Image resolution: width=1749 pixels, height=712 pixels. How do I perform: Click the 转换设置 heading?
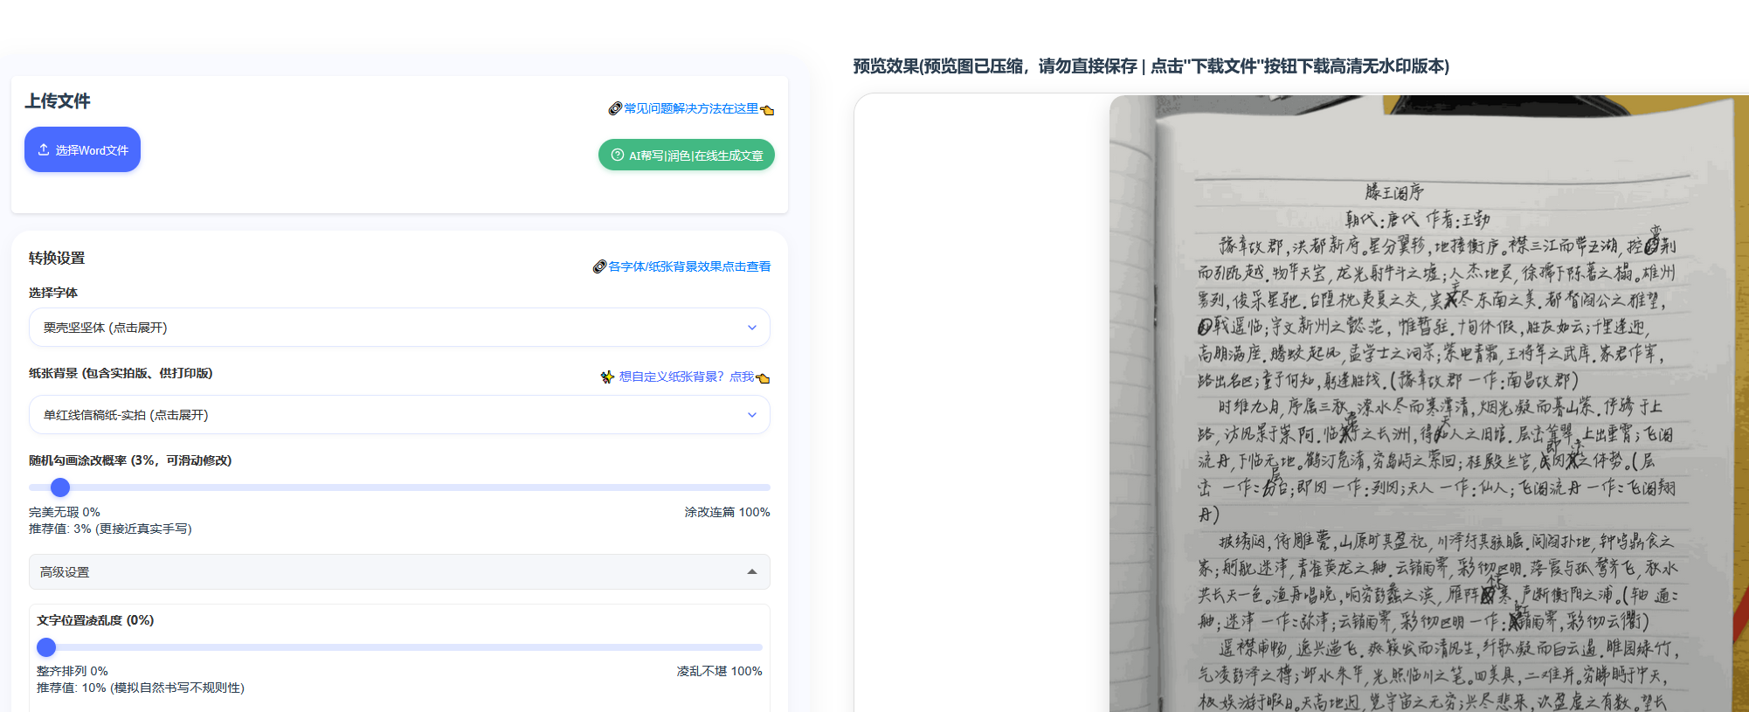point(57,258)
